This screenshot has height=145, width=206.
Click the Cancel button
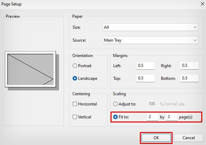point(189,138)
